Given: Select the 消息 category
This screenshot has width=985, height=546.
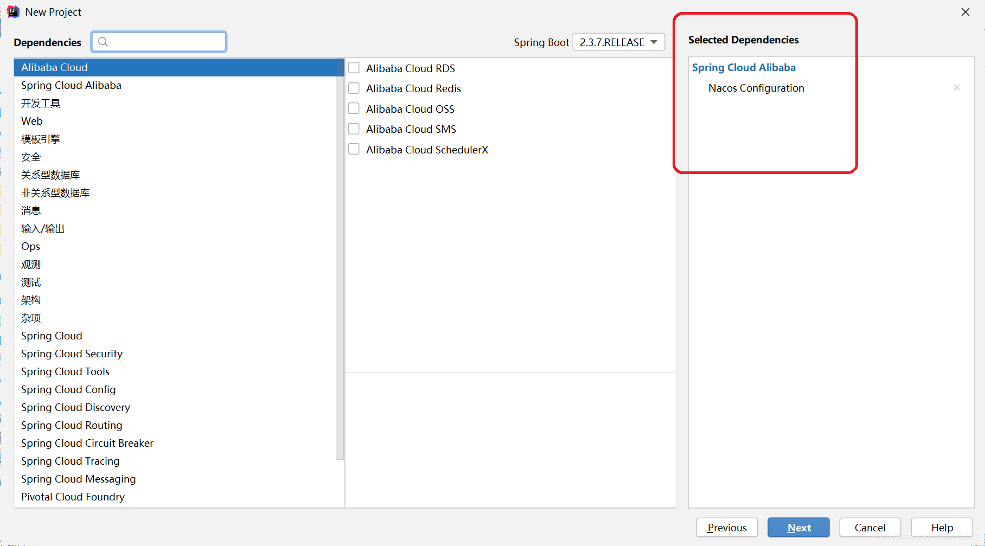Looking at the screenshot, I should pos(175,210).
